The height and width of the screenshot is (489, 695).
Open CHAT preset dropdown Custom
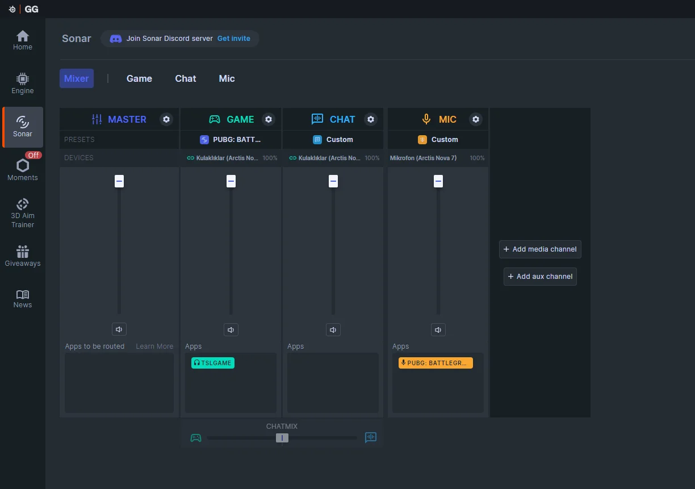pos(333,140)
